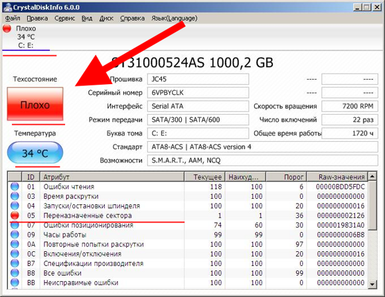
Task: Click the Стандарт field ATA8-ACS
Action: 262,147
